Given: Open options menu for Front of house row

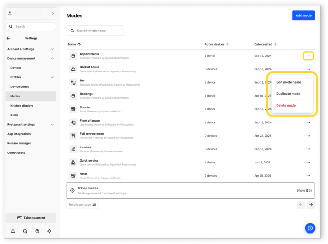Looking at the screenshot, I should [308, 122].
